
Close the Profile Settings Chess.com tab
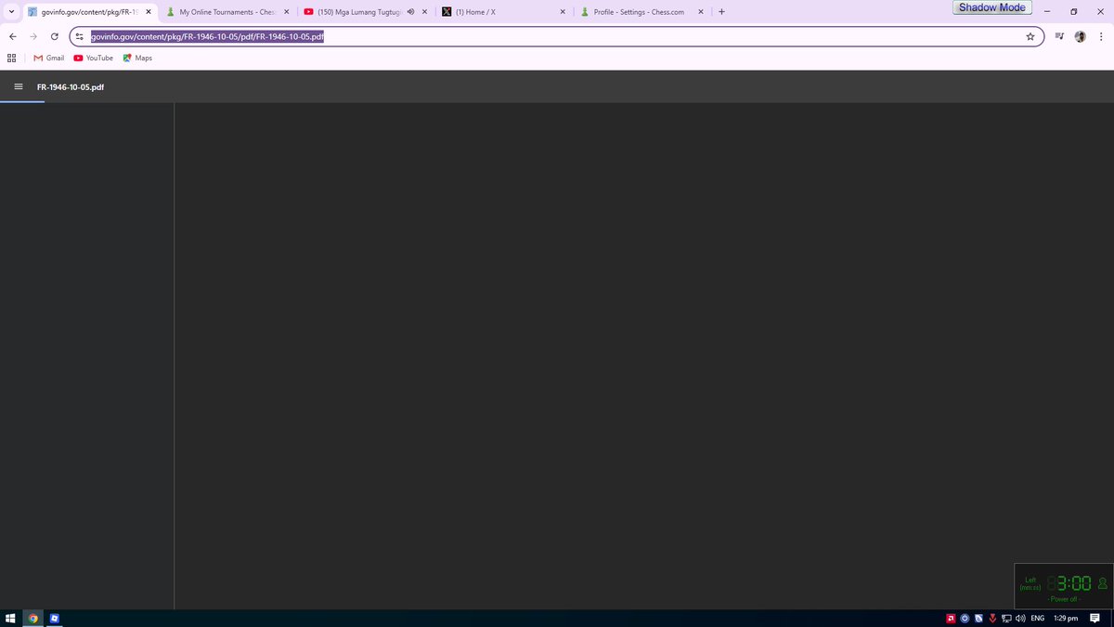click(701, 12)
